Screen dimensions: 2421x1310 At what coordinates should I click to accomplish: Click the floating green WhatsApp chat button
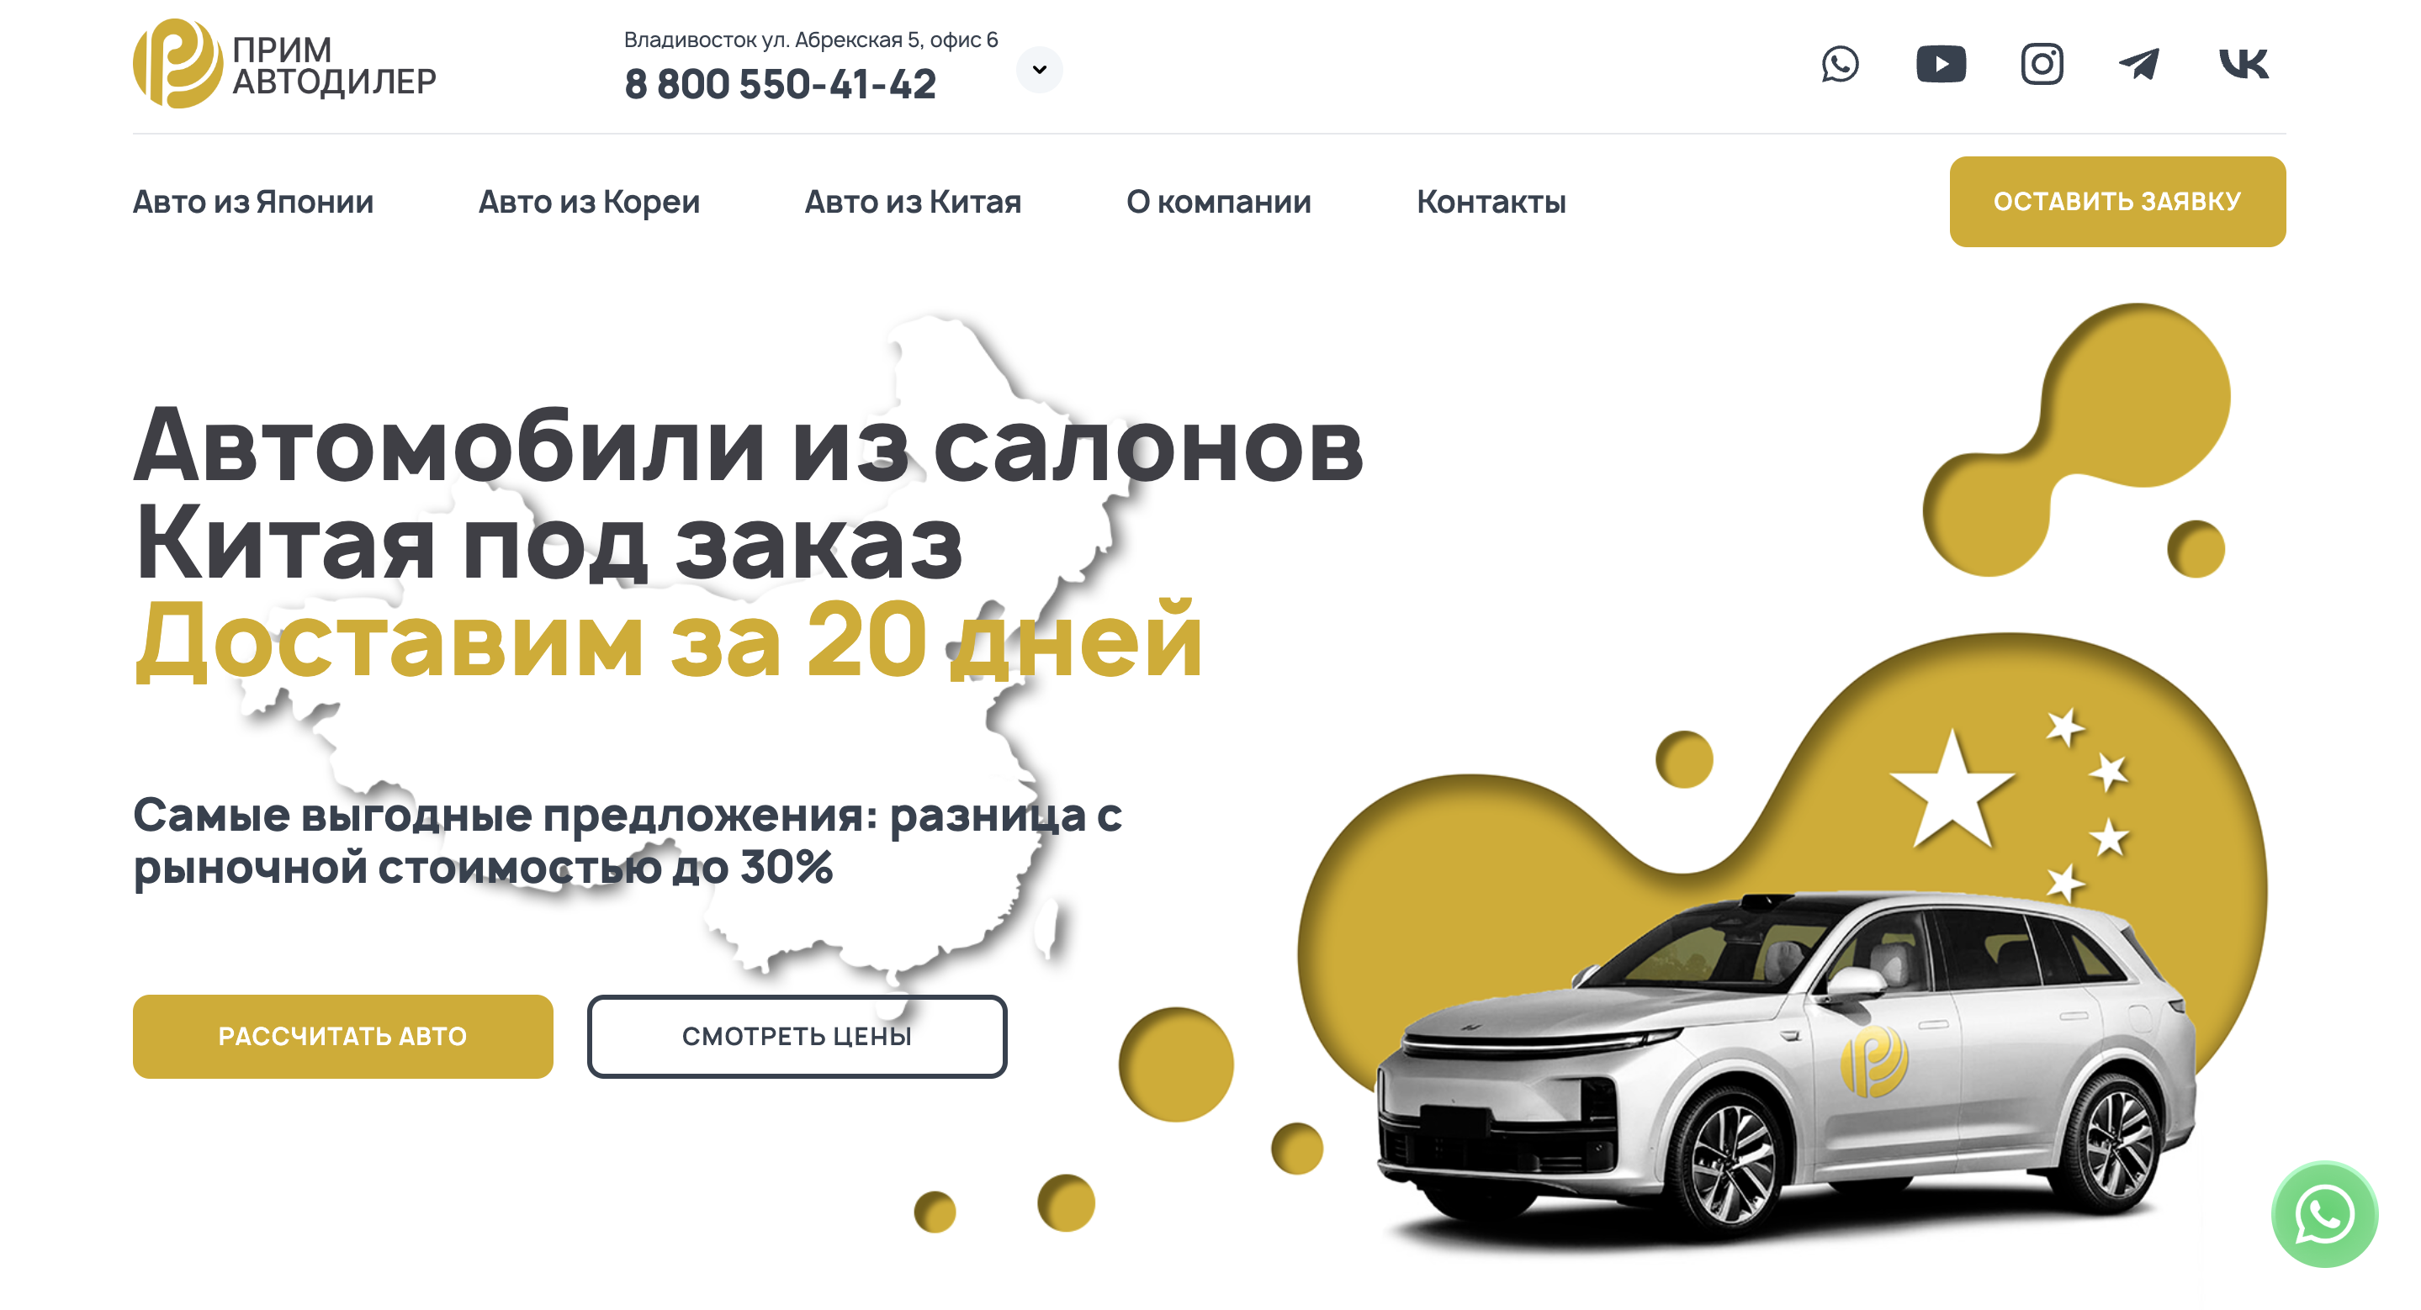click(2324, 1214)
